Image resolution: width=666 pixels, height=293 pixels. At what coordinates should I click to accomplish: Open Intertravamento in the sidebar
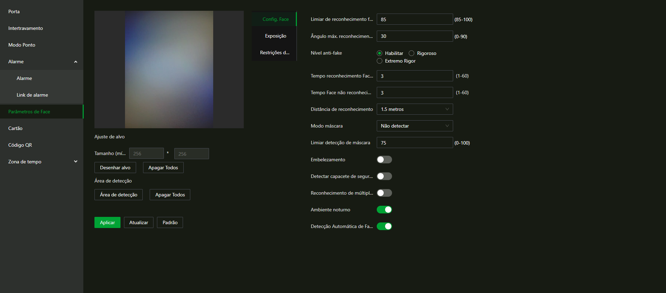[x=42, y=28]
